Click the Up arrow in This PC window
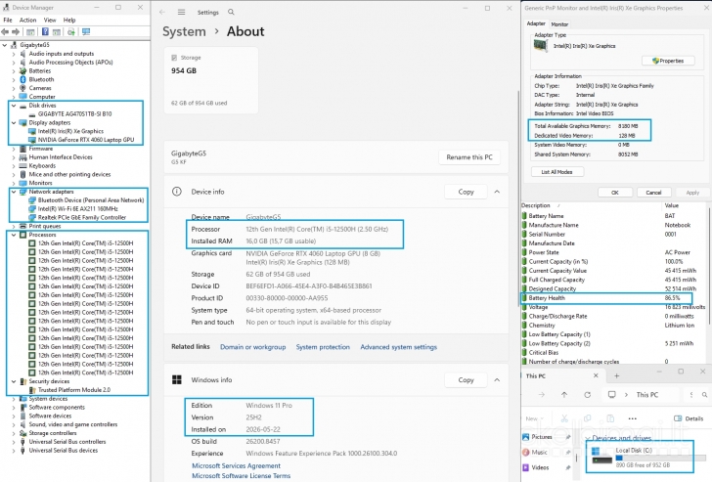Viewport: 712px width, 482px height. click(x=564, y=395)
